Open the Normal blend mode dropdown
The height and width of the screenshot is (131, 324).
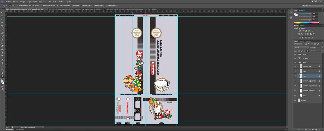pos(302,47)
